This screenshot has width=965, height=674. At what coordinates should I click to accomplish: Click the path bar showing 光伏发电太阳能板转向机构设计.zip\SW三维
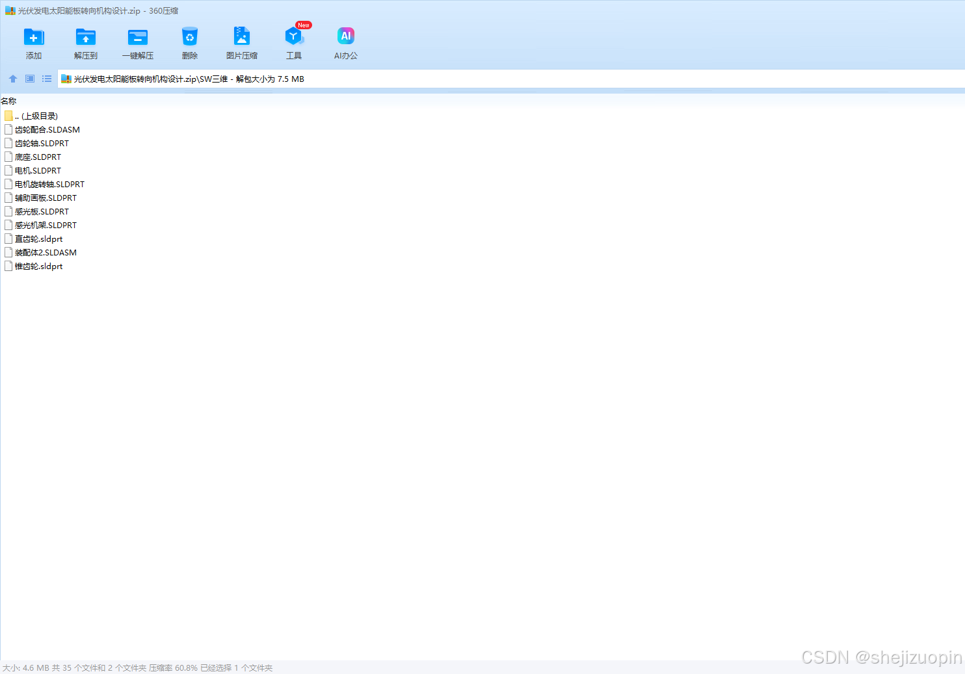511,79
